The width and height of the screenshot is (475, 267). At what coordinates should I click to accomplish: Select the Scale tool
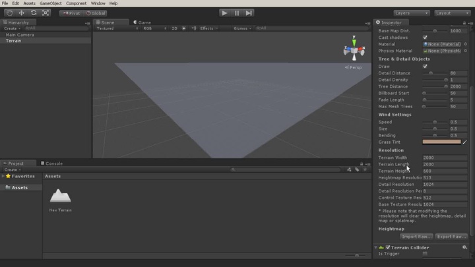coord(46,13)
